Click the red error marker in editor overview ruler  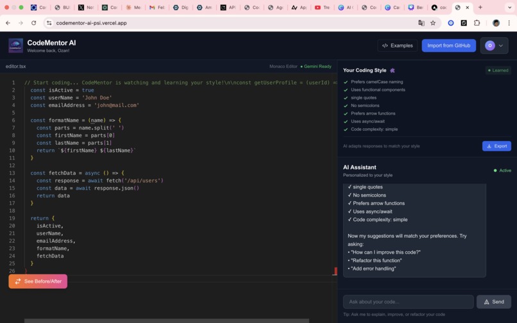click(x=335, y=271)
